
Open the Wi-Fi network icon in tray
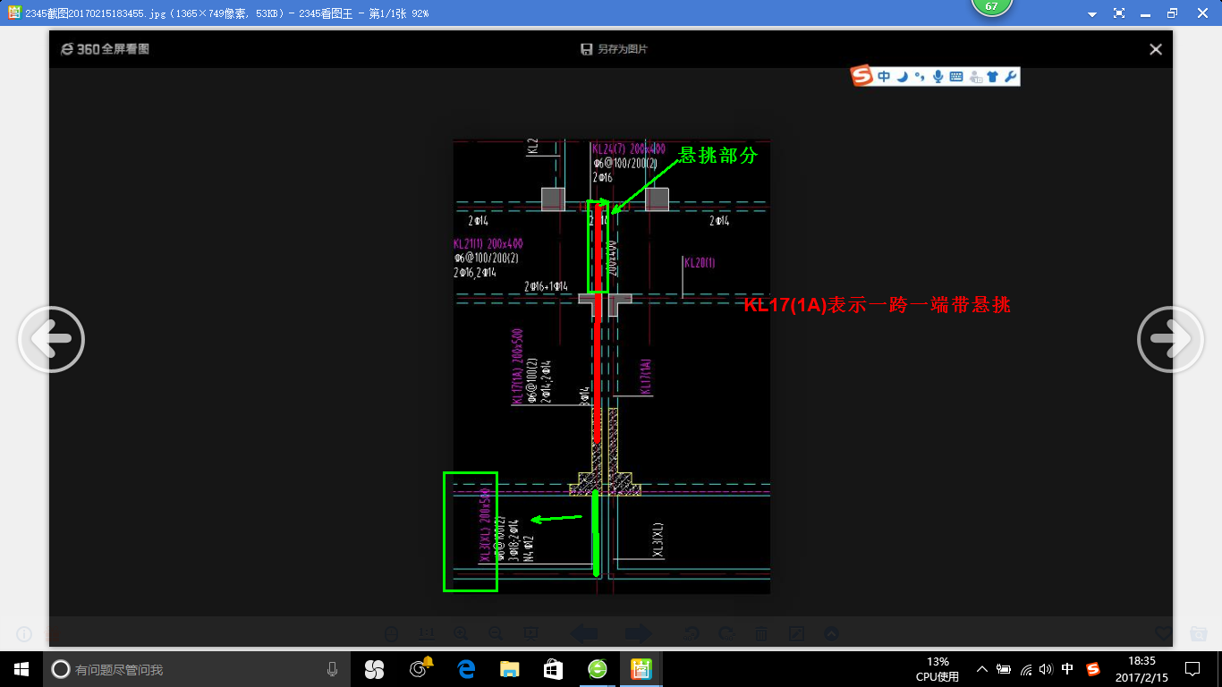(x=1026, y=669)
